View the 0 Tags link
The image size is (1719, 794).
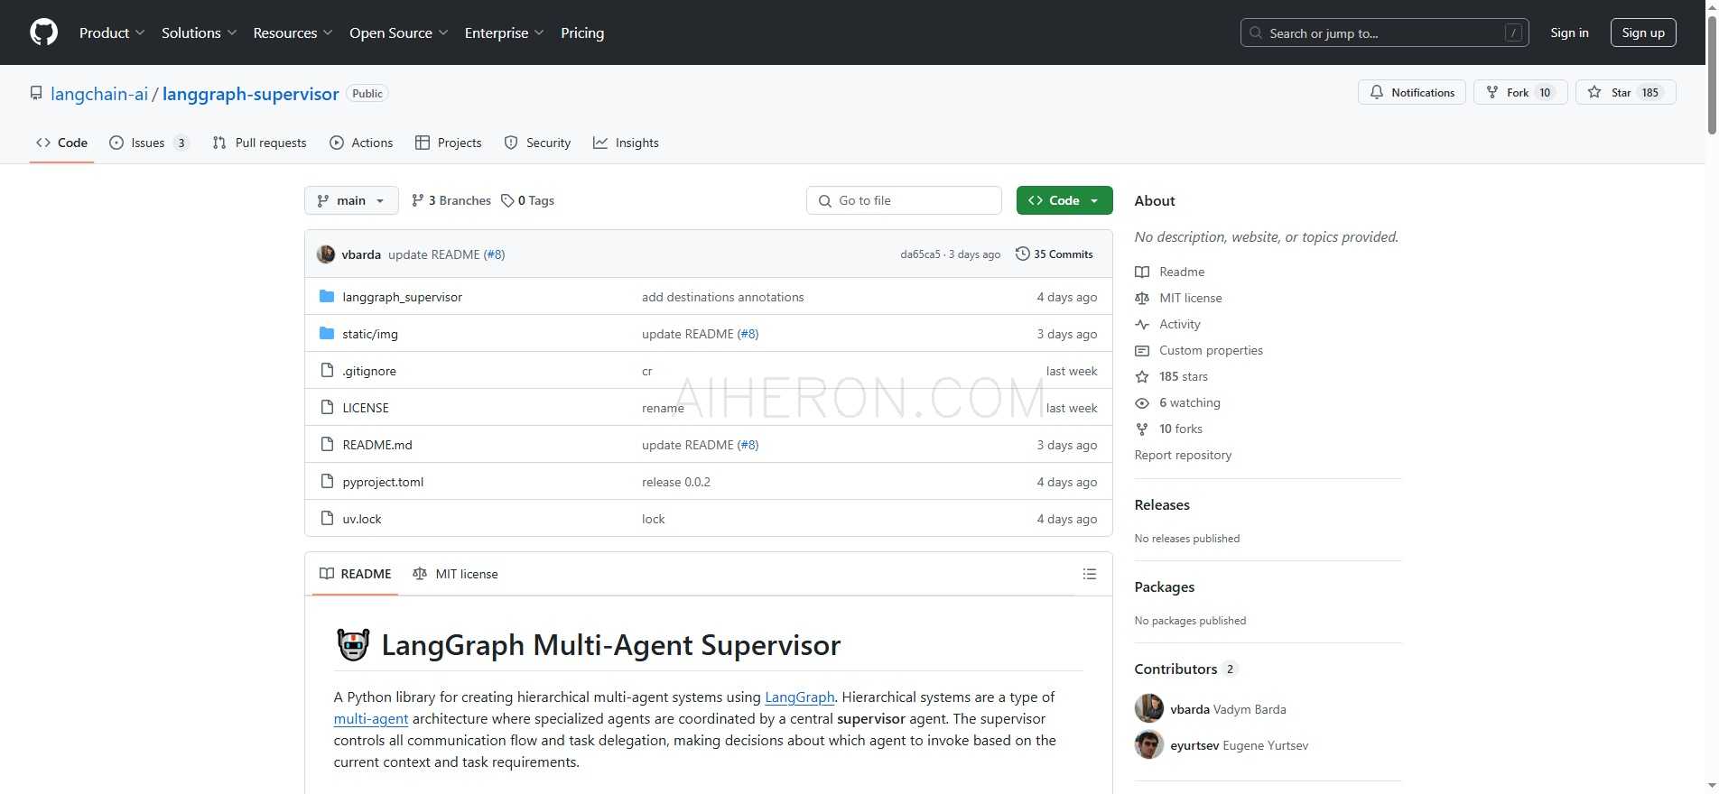click(527, 200)
